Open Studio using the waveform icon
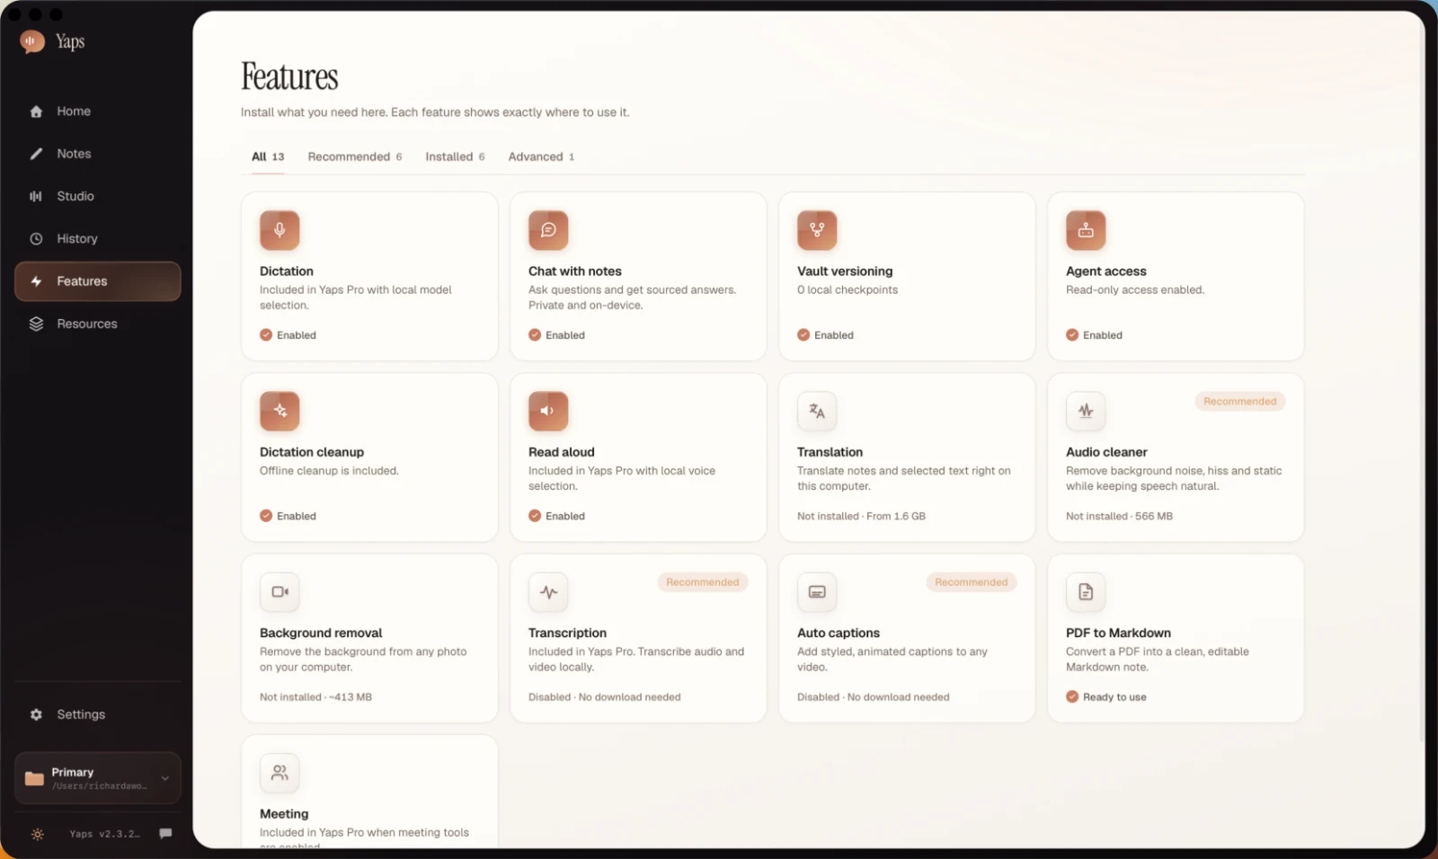Screen dimensions: 1438x859 (x=36, y=196)
